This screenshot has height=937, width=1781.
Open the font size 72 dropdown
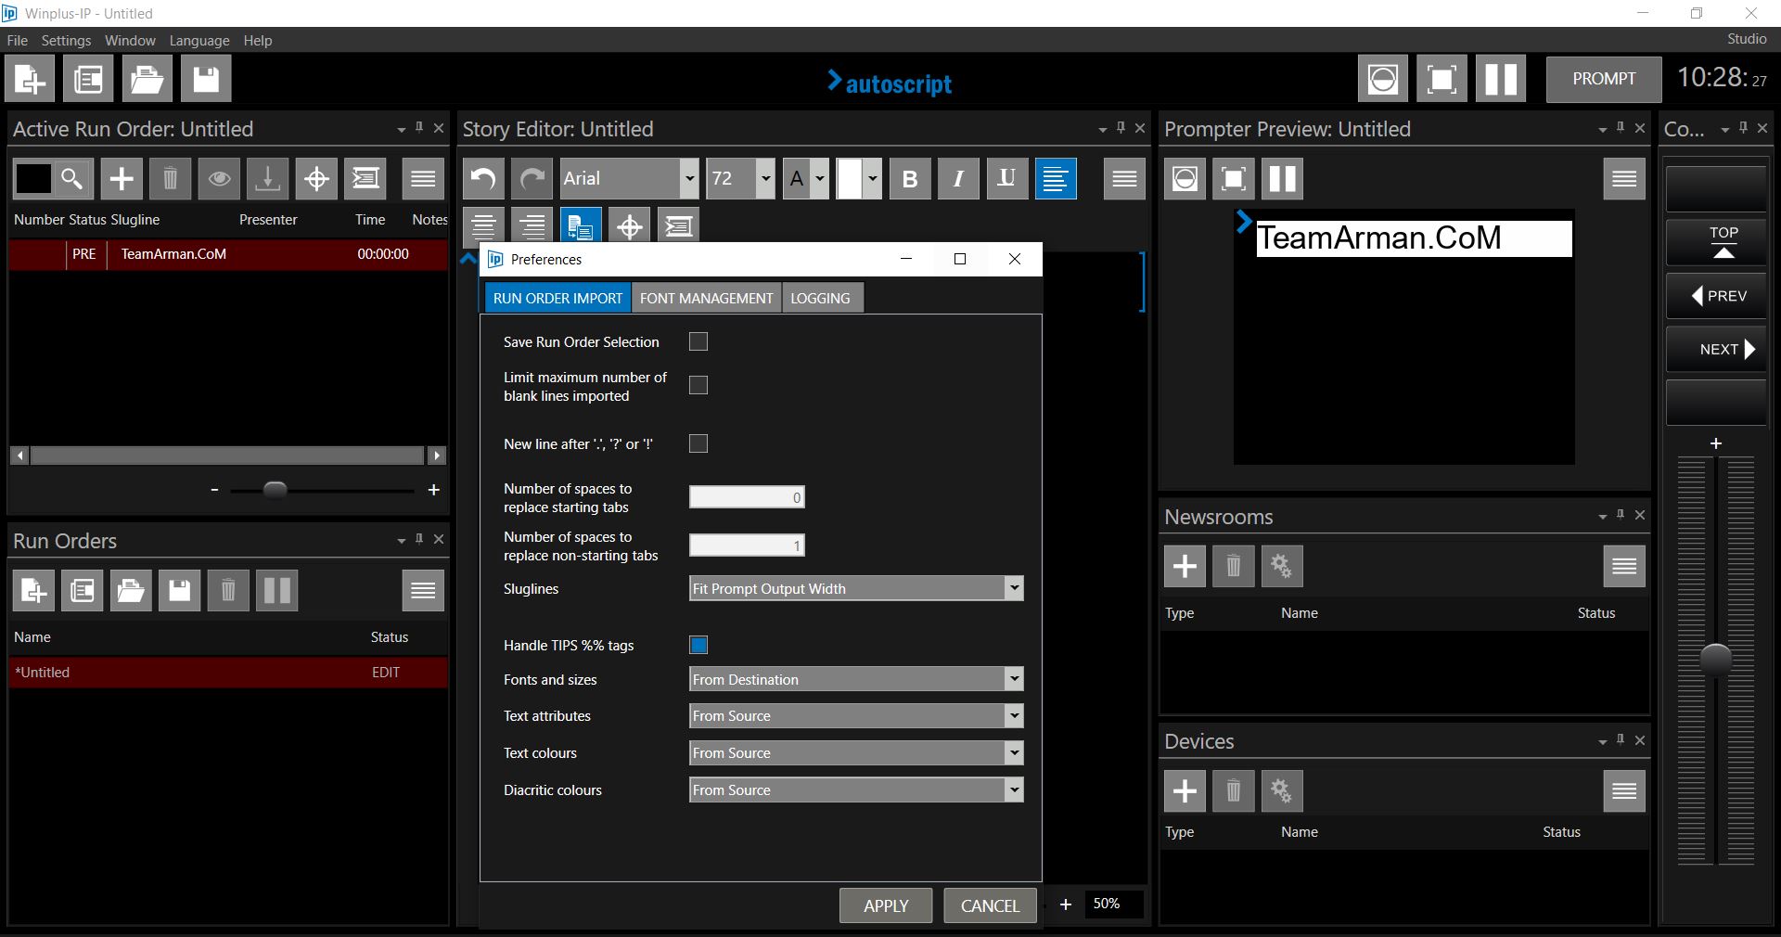tap(765, 178)
